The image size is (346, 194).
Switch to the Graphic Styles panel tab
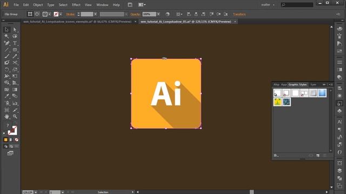pyautogui.click(x=297, y=85)
